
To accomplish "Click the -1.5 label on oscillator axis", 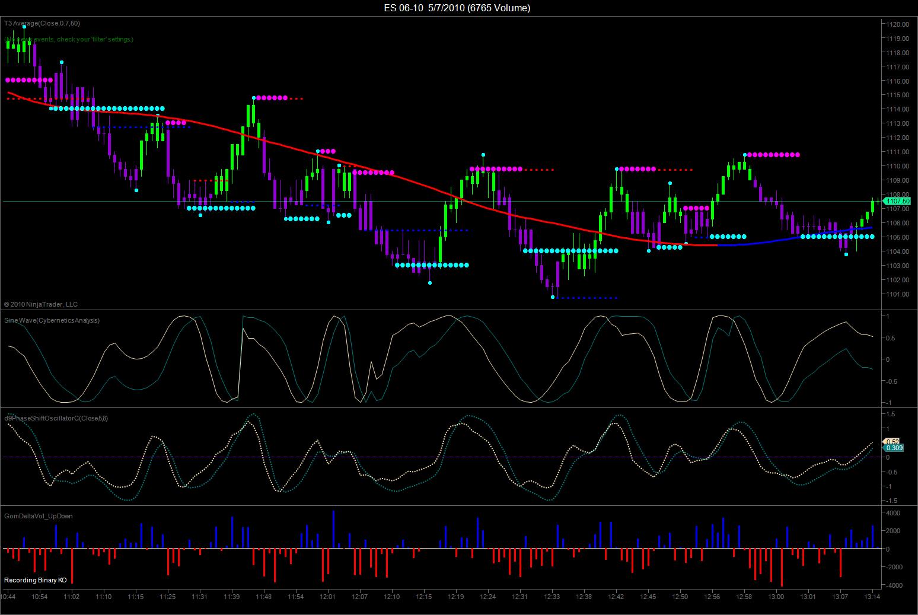I will 891,501.
